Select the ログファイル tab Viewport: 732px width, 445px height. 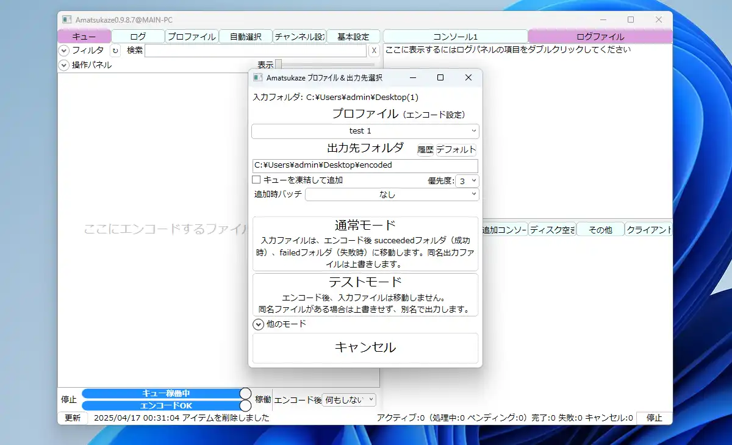pos(600,37)
